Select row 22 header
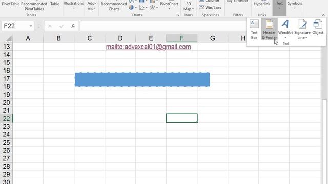The image size is (328, 184). [6, 119]
